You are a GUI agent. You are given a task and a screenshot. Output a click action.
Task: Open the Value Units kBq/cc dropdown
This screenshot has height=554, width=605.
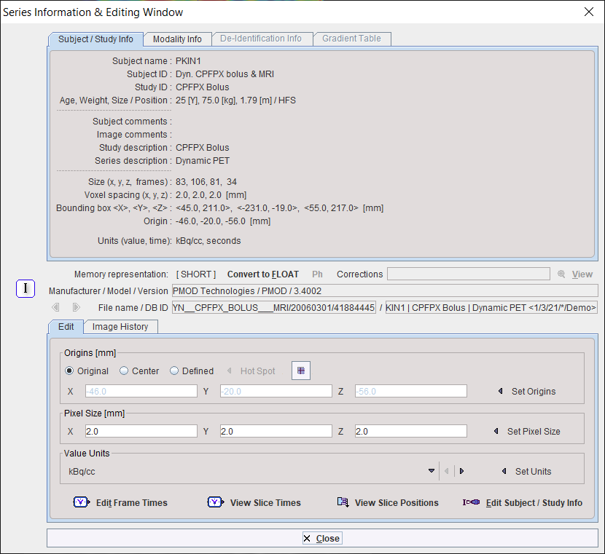point(432,472)
